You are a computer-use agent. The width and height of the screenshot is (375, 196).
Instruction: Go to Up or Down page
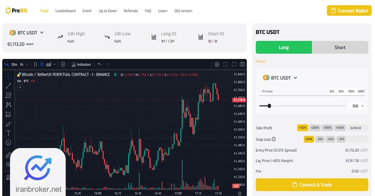point(107,11)
